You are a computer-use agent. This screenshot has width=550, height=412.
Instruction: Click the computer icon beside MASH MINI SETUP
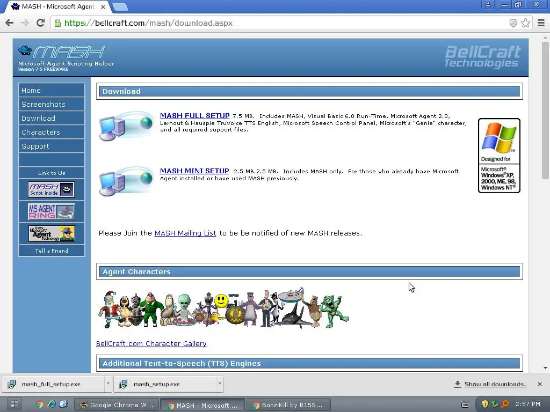[126, 181]
